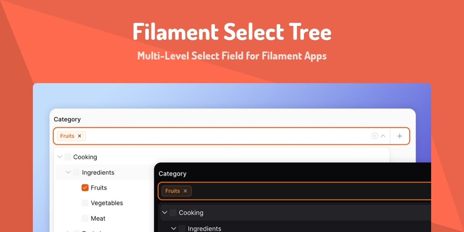Click the clear-all selections icon
Viewport: 464px width, 232px height.
pyautogui.click(x=374, y=136)
